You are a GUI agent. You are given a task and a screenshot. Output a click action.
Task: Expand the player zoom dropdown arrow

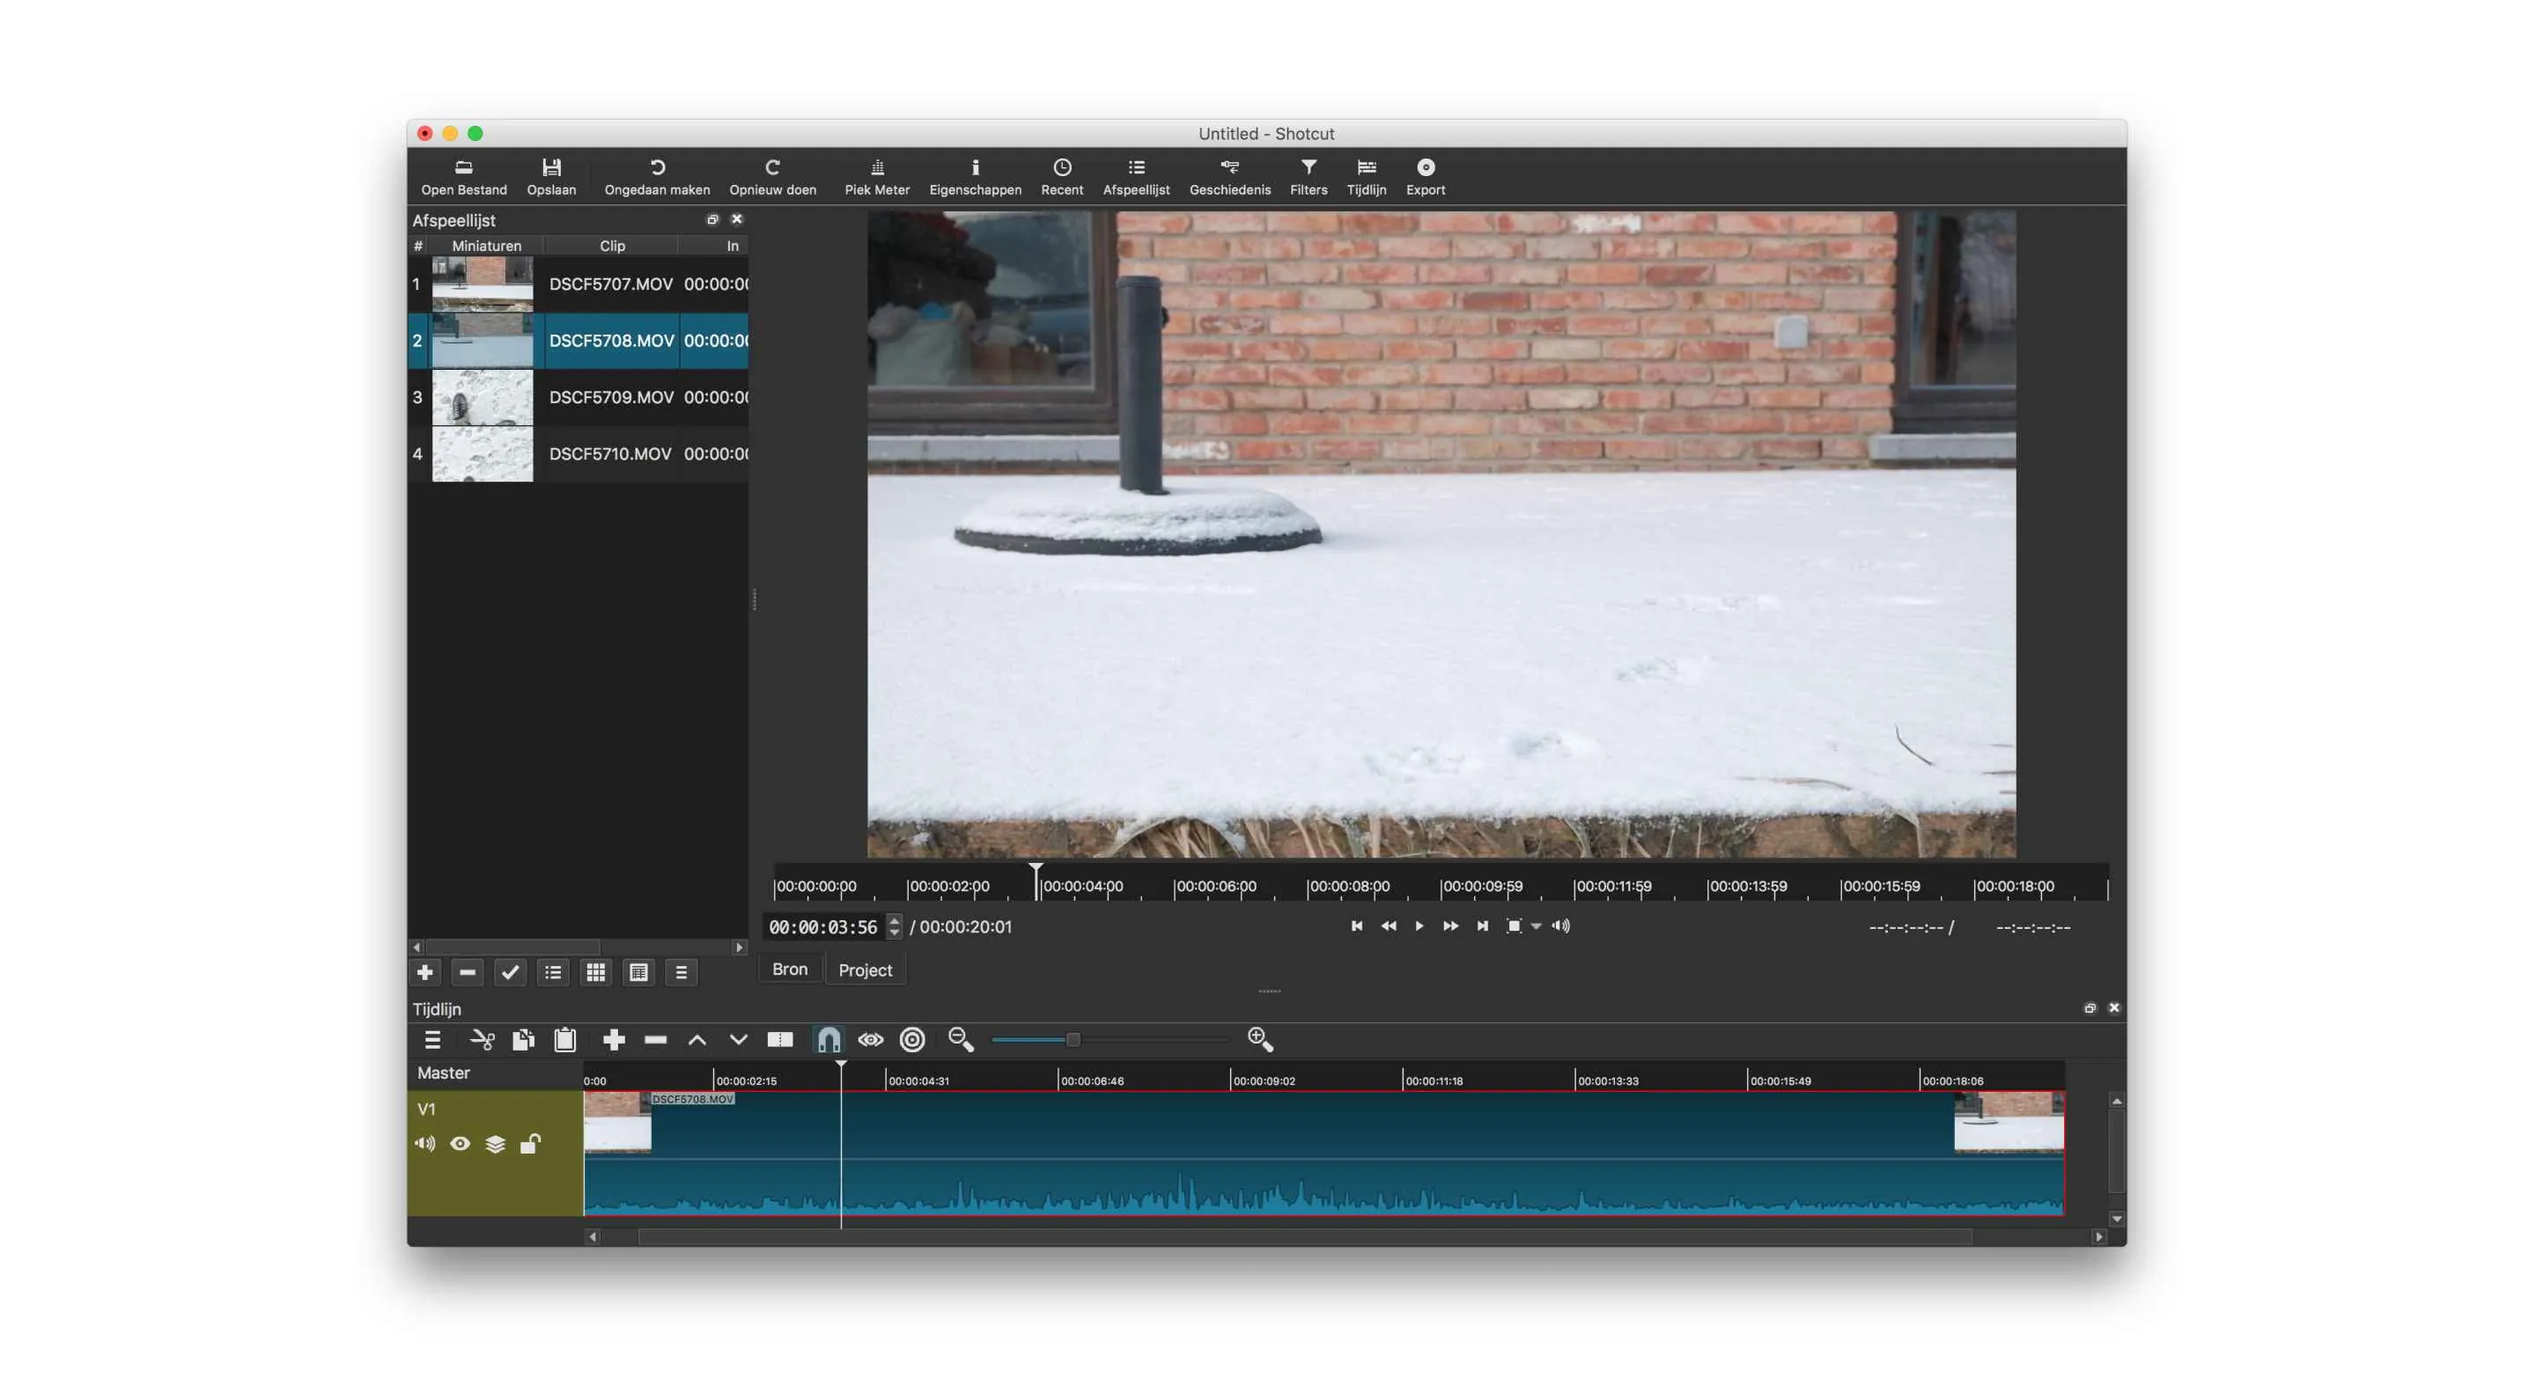[1536, 926]
